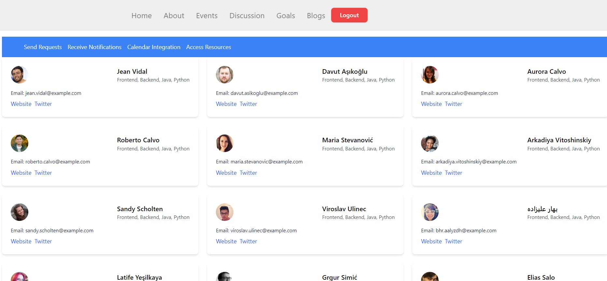
Task: Click the name Roberto Calvo
Action: pos(138,140)
